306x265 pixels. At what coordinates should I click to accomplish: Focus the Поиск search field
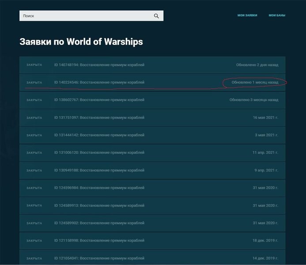pos(91,16)
